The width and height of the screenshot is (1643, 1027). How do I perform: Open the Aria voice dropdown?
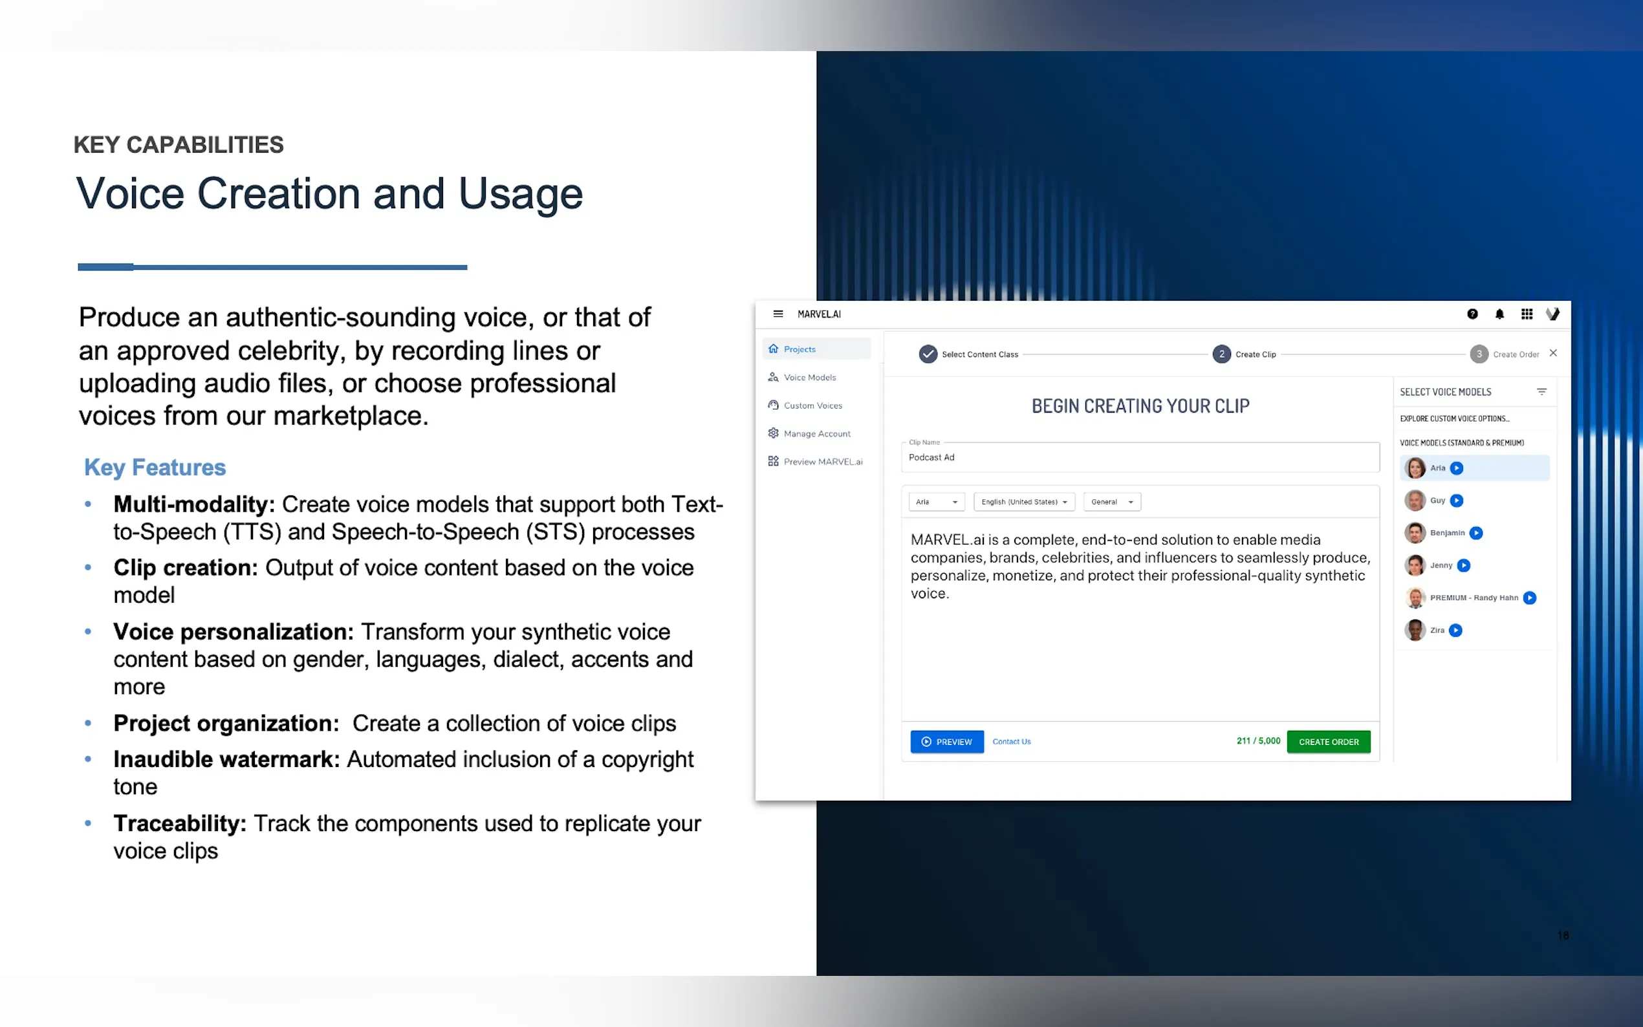(x=936, y=502)
